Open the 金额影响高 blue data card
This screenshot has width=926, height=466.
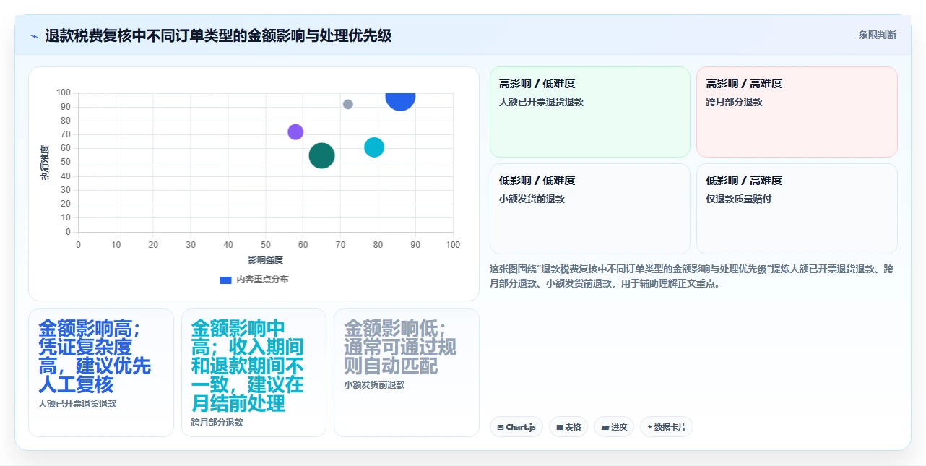[x=101, y=373]
